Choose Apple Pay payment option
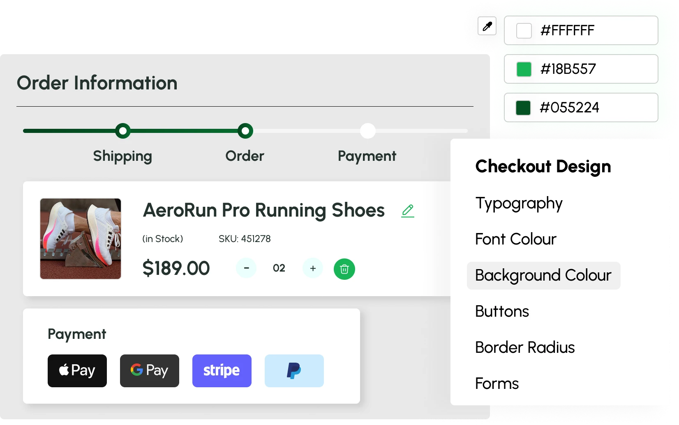679x425 pixels. click(77, 371)
